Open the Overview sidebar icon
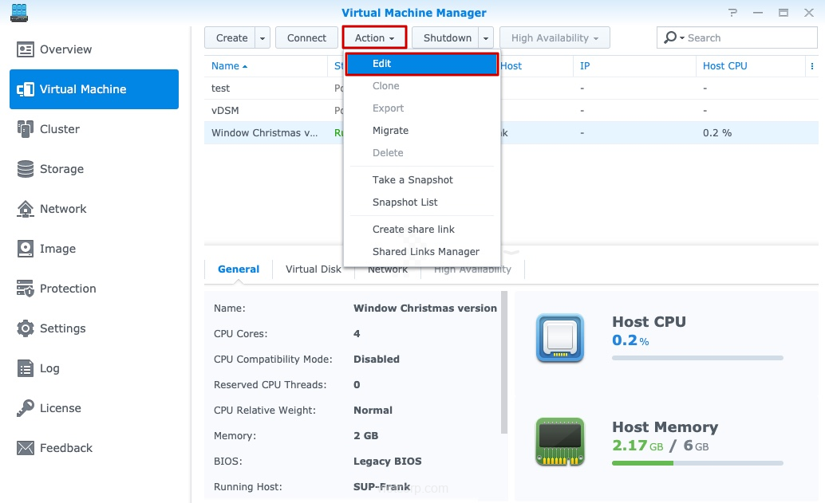Screen dimensions: 825x503 [x=26, y=49]
